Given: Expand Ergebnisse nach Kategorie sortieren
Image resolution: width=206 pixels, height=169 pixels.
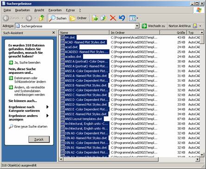Looking at the screenshot, I should click(29, 109).
